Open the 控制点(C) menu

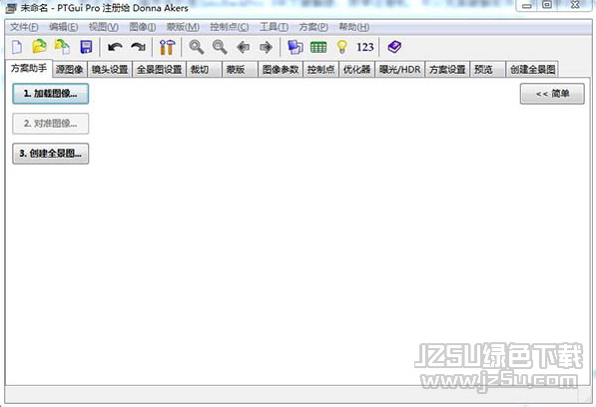[x=230, y=27]
